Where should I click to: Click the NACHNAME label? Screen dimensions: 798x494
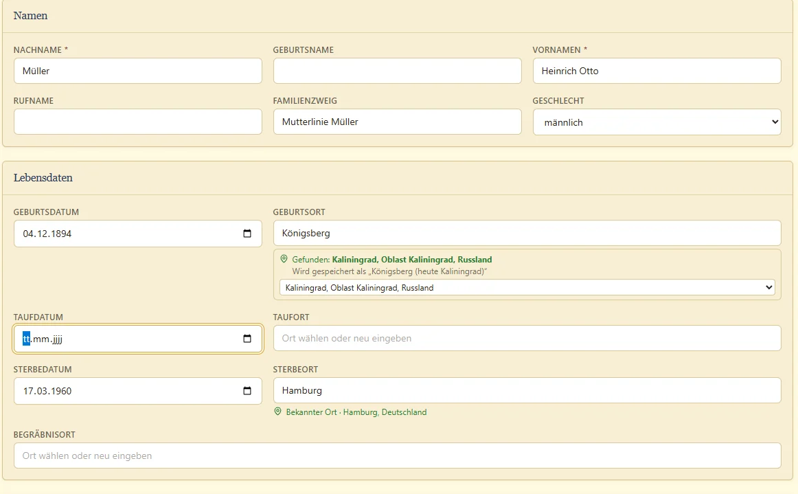(x=41, y=50)
